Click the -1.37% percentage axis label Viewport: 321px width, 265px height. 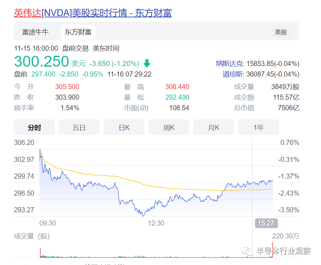289,176
